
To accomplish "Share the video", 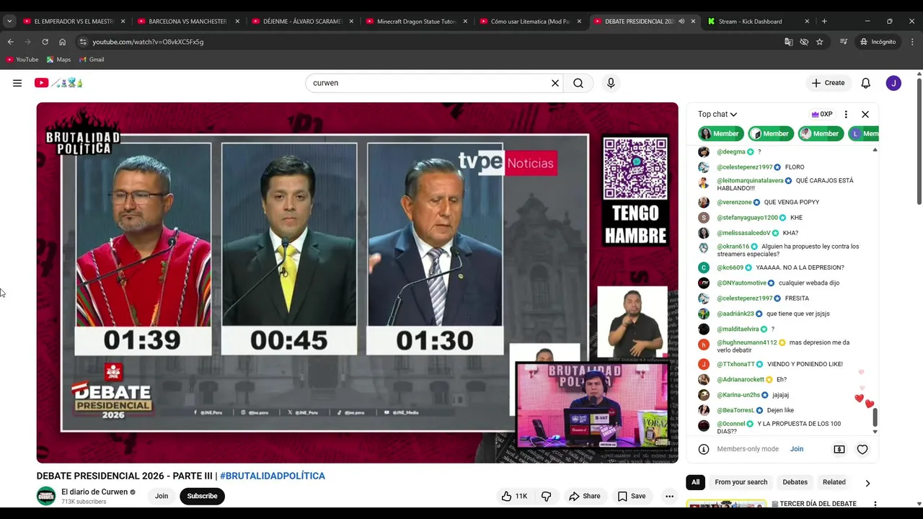I will [584, 496].
